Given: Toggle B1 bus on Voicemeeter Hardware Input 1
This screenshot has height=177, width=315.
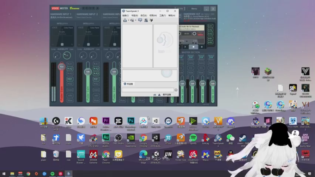Looking at the screenshot, I should pos(70,79).
